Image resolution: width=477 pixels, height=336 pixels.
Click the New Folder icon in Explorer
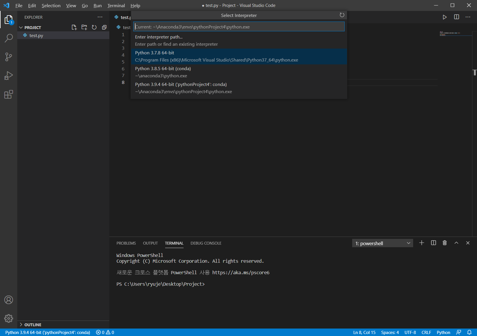point(84,27)
